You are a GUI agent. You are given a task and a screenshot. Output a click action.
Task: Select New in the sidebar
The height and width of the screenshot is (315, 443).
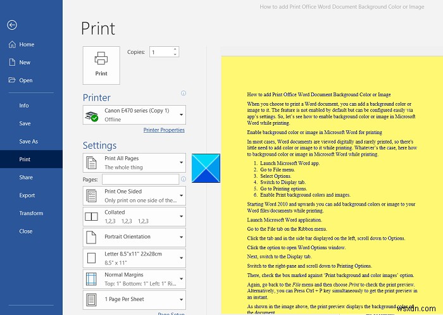point(31,63)
